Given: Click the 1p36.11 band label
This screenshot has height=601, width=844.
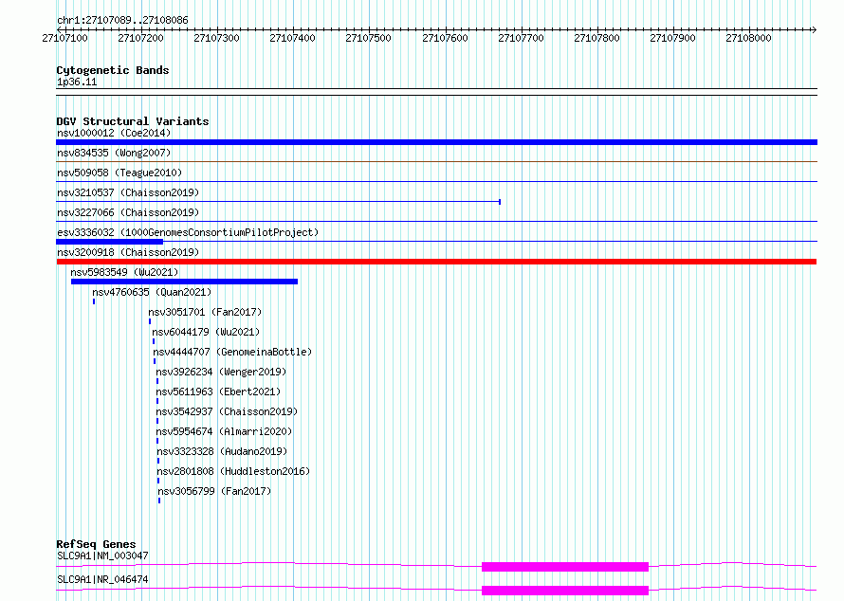Looking at the screenshot, I should click(77, 82).
